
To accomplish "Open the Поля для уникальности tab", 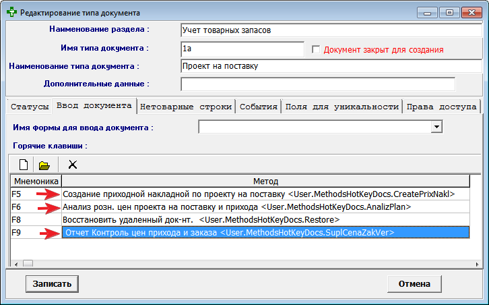I will (x=341, y=107).
